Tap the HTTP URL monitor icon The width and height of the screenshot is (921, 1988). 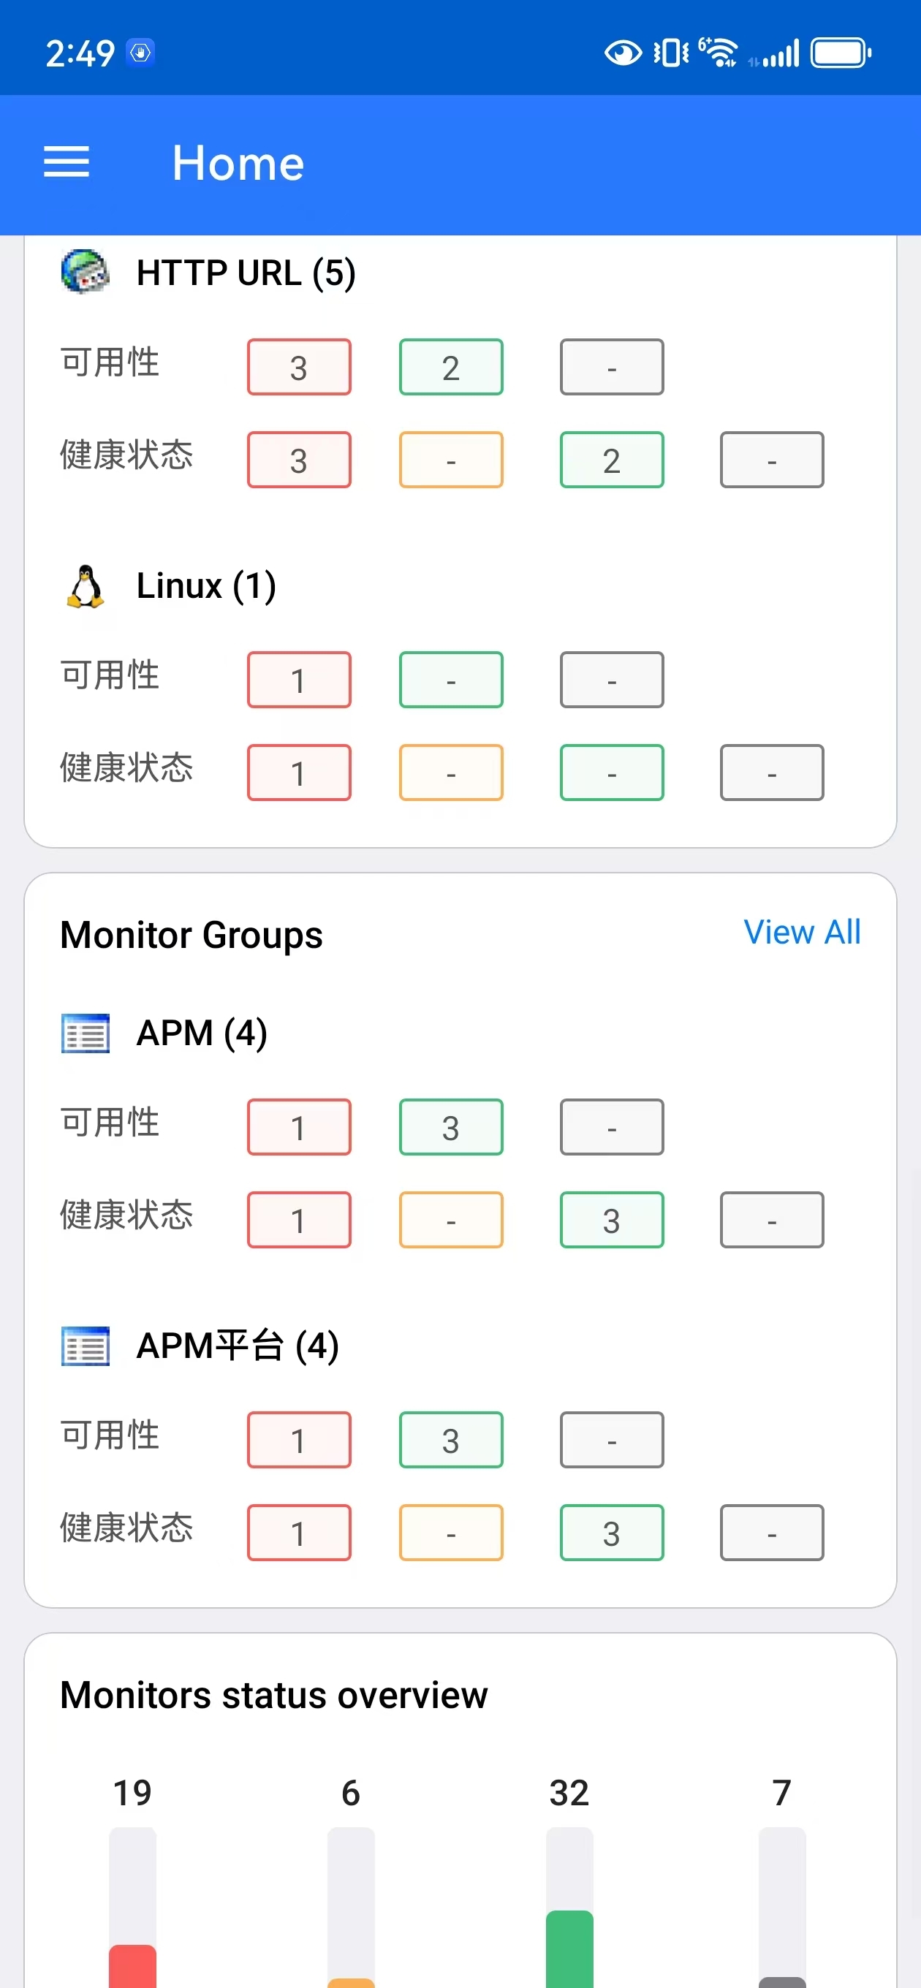click(85, 272)
